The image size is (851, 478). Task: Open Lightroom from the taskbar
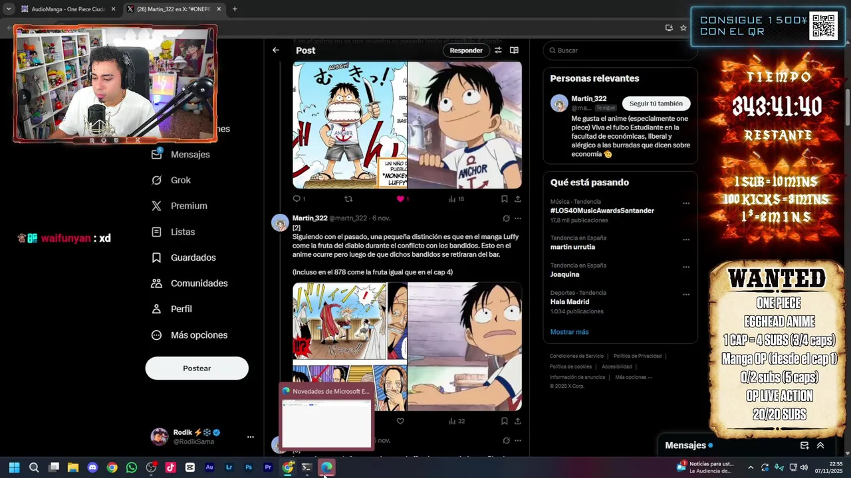point(229,467)
